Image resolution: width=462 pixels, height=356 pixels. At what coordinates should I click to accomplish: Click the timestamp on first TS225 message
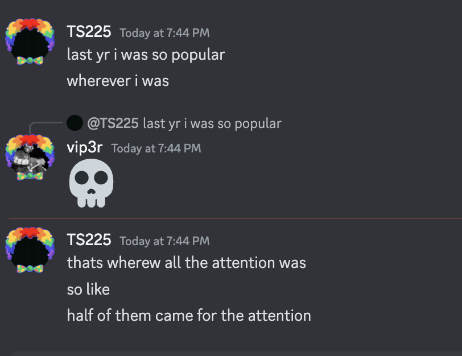coord(164,33)
